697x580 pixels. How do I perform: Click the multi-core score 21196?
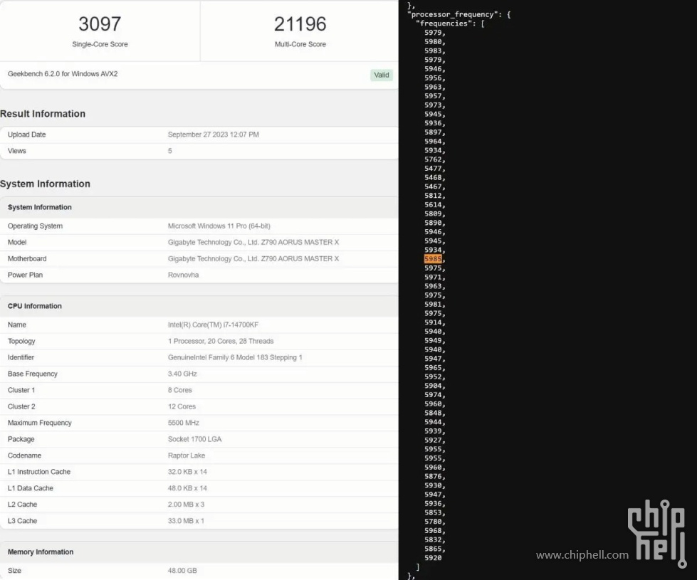tap(300, 24)
